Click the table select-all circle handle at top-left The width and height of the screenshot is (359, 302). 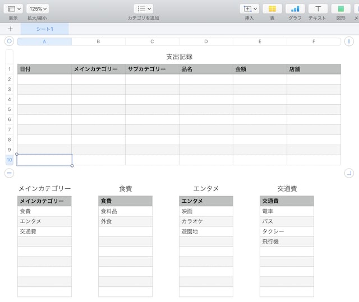coord(9,41)
